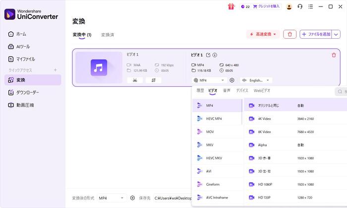Click the search icon in format panel
Viewport: 347px width, 208px height.
pos(340,91)
